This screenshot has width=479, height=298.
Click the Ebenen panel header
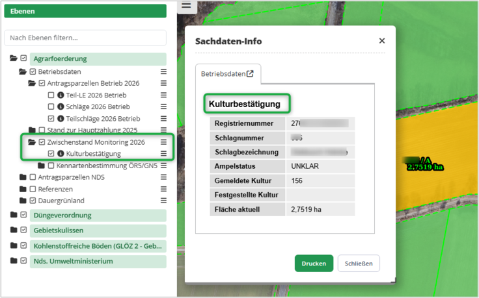[x=85, y=11]
